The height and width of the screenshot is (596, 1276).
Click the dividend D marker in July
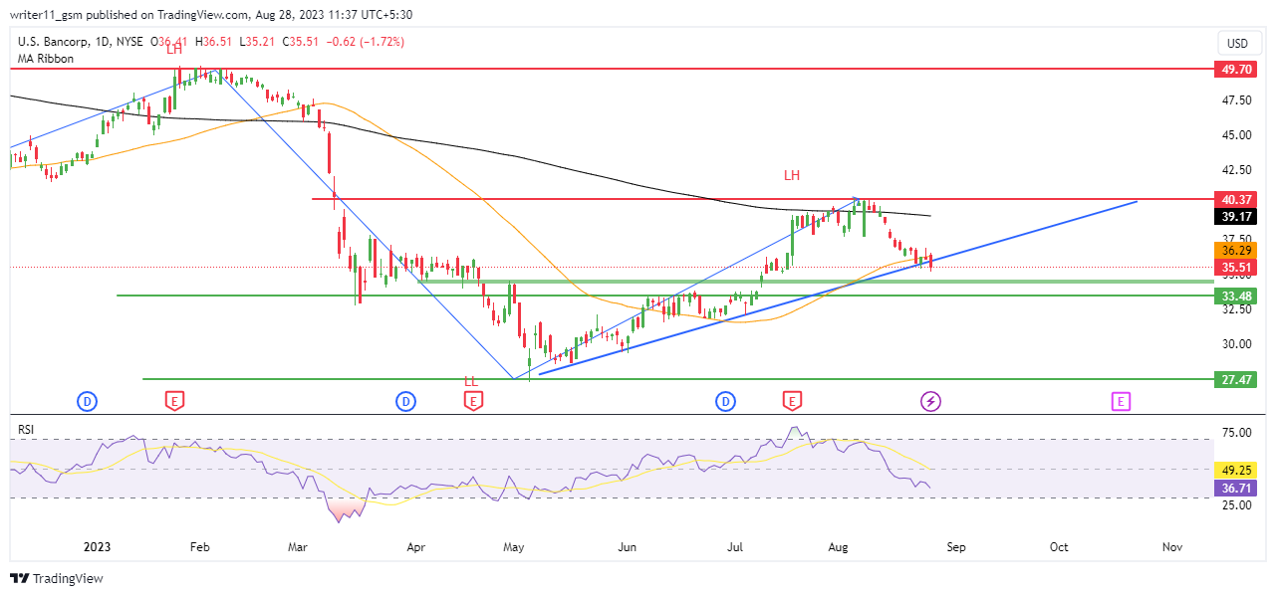(x=725, y=401)
